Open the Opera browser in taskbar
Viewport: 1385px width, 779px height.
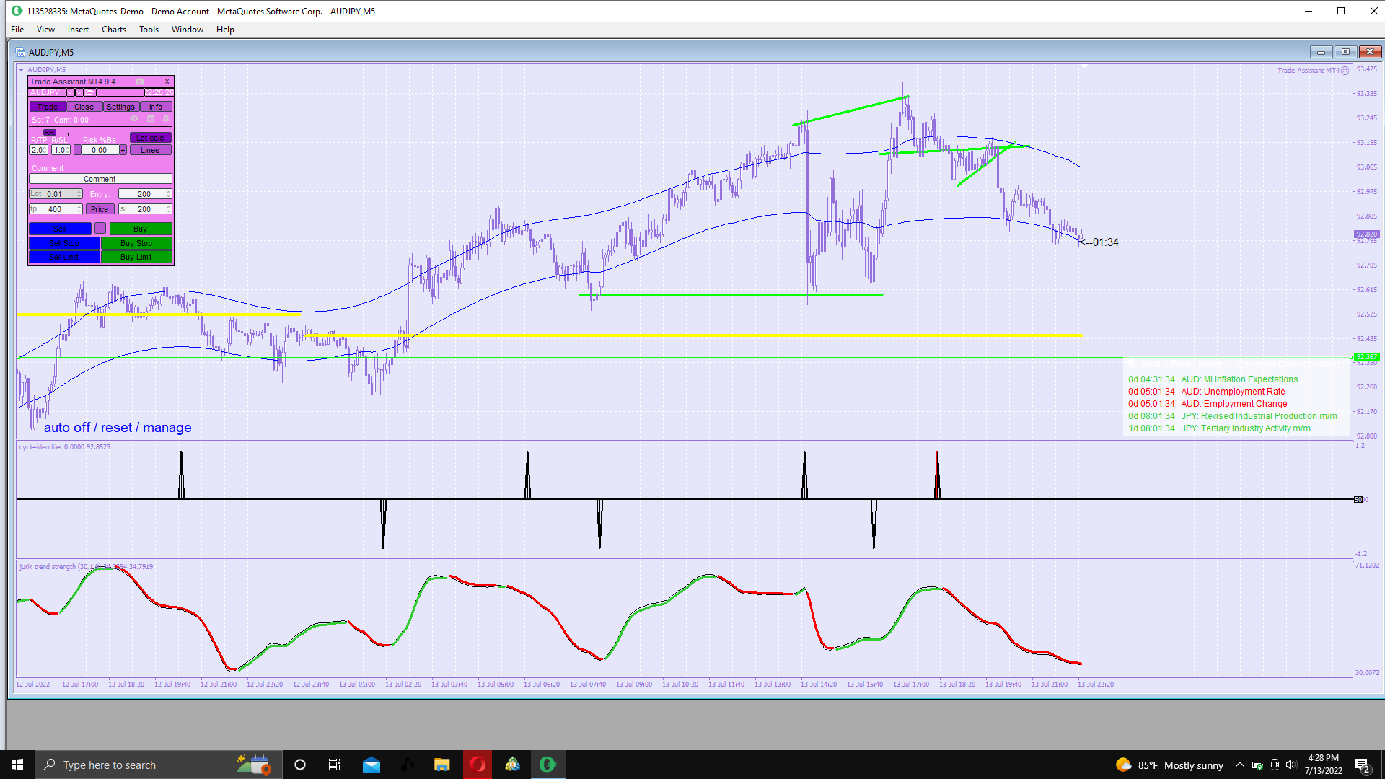(x=478, y=765)
